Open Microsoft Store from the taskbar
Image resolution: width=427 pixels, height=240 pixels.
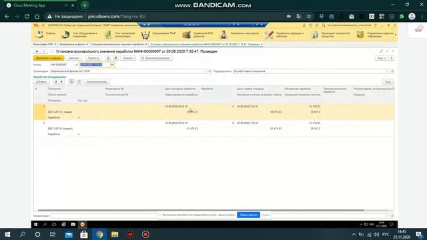coord(84,235)
